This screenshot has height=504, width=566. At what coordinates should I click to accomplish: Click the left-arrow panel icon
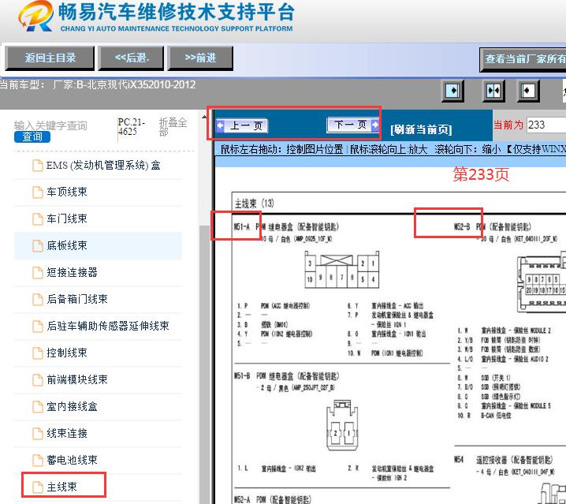click(527, 91)
